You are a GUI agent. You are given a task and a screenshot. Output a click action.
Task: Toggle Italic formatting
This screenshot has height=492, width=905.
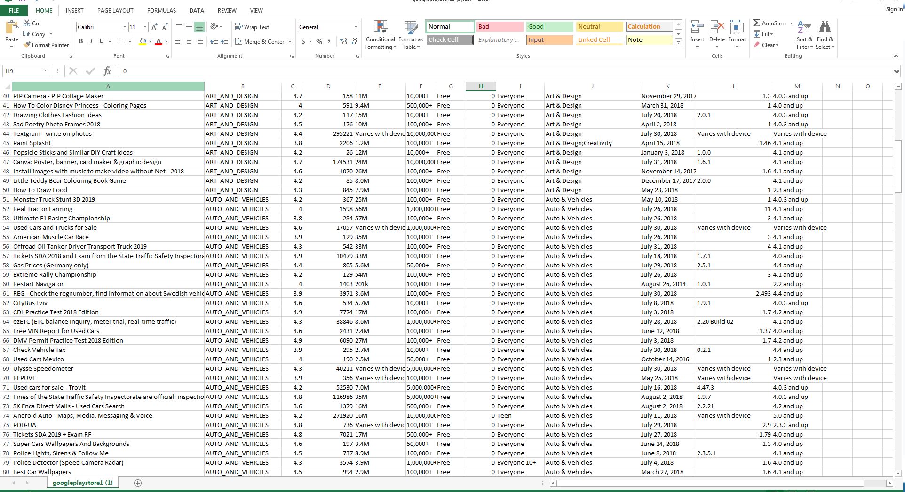point(91,41)
